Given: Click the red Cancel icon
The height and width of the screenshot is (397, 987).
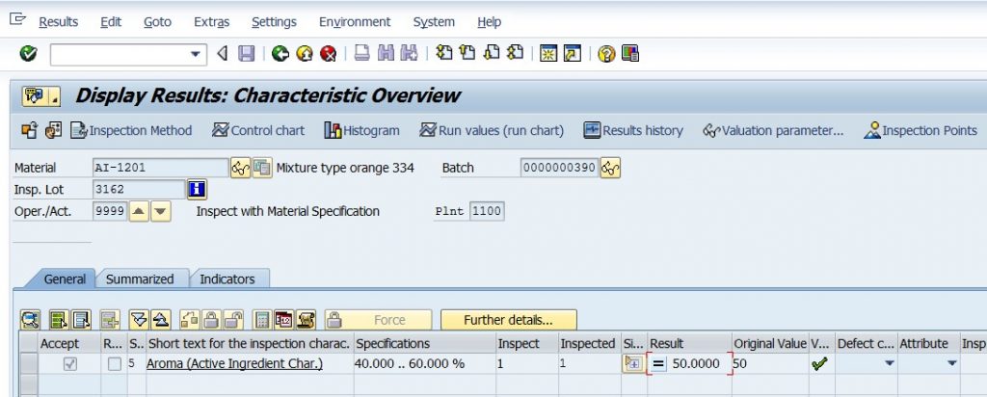Looking at the screenshot, I should click(x=328, y=53).
